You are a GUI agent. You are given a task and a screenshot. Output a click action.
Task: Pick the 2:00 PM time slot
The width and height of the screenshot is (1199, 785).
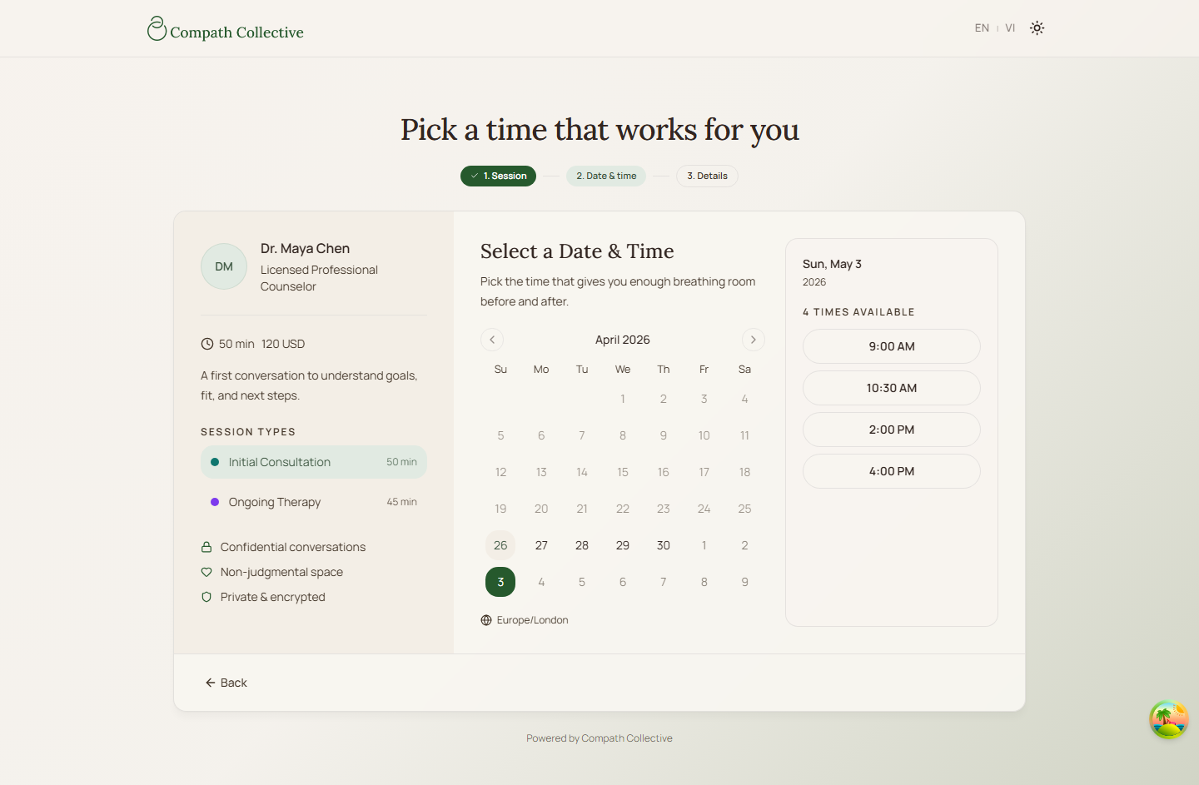pyautogui.click(x=892, y=430)
